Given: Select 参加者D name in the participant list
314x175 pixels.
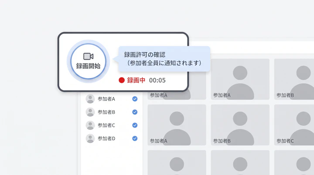Looking at the screenshot, I should click(x=106, y=138).
